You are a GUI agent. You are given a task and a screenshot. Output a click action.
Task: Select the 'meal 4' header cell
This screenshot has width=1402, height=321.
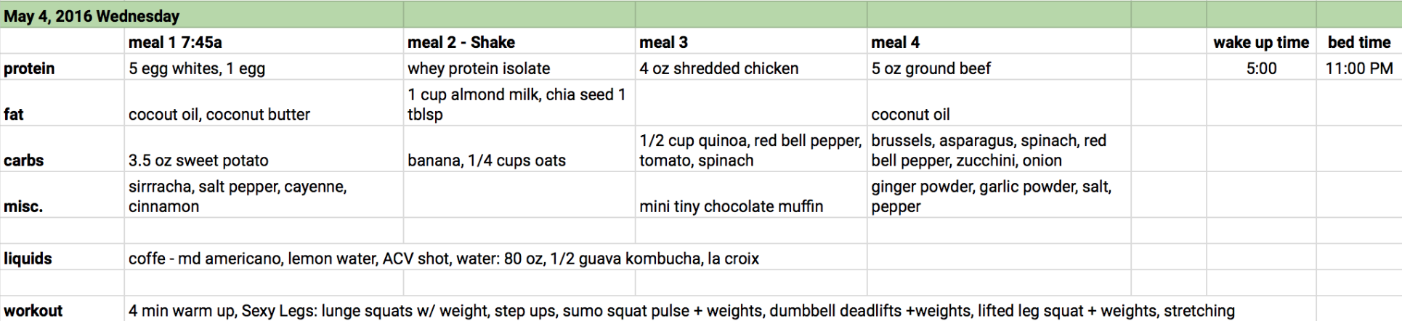point(999,41)
